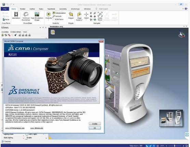
Task: Click the Align Camera icon
Action: click(x=79, y=14)
